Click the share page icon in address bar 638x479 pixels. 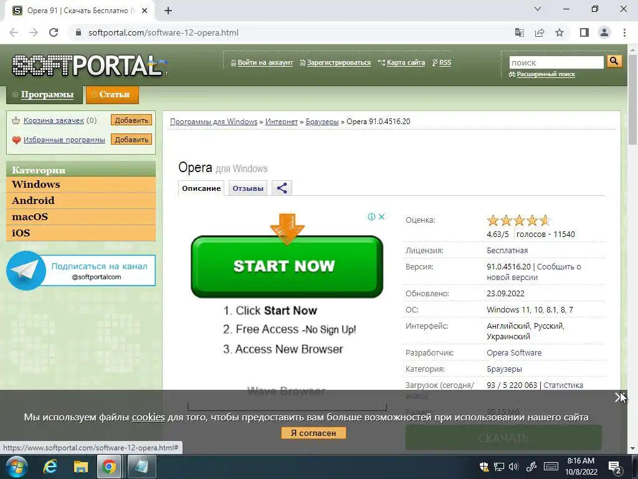coord(540,32)
